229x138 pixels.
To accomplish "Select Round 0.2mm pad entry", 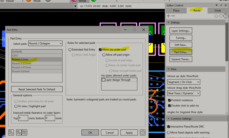I will [x=37, y=59].
